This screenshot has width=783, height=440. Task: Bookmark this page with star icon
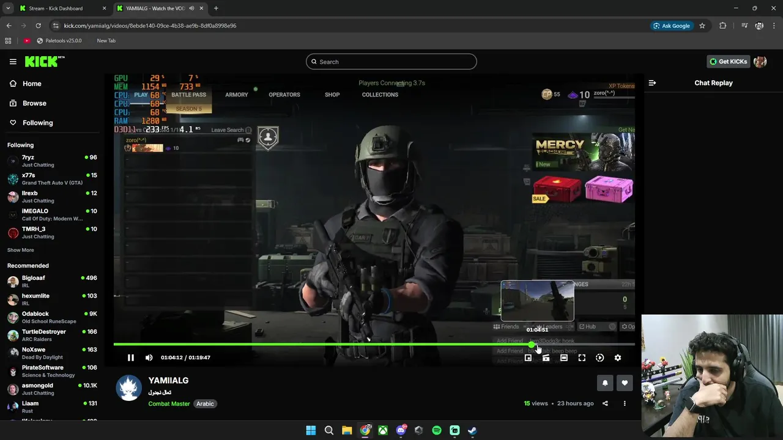702,26
